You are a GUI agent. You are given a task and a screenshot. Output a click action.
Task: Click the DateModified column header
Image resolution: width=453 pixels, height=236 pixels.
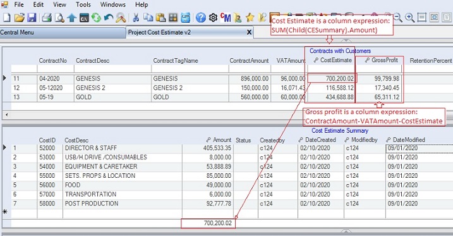pos(406,140)
